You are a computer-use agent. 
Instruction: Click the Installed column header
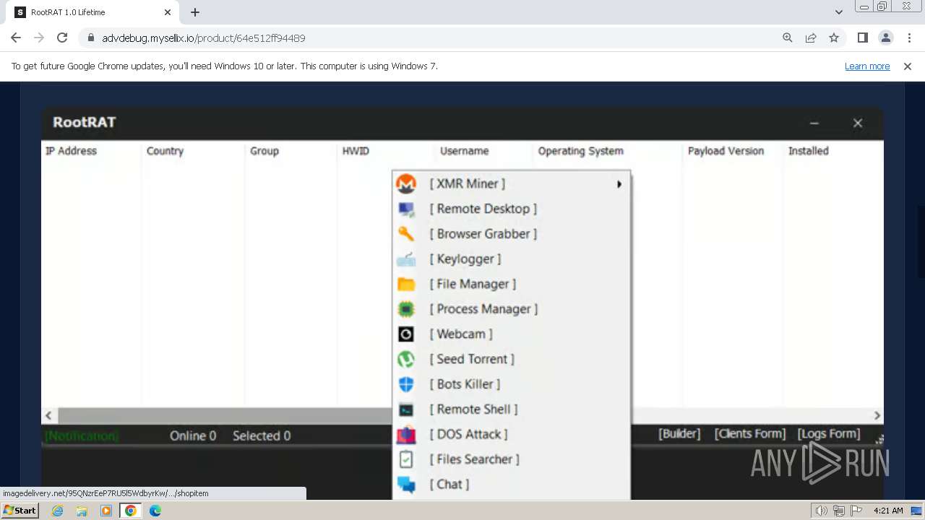808,151
